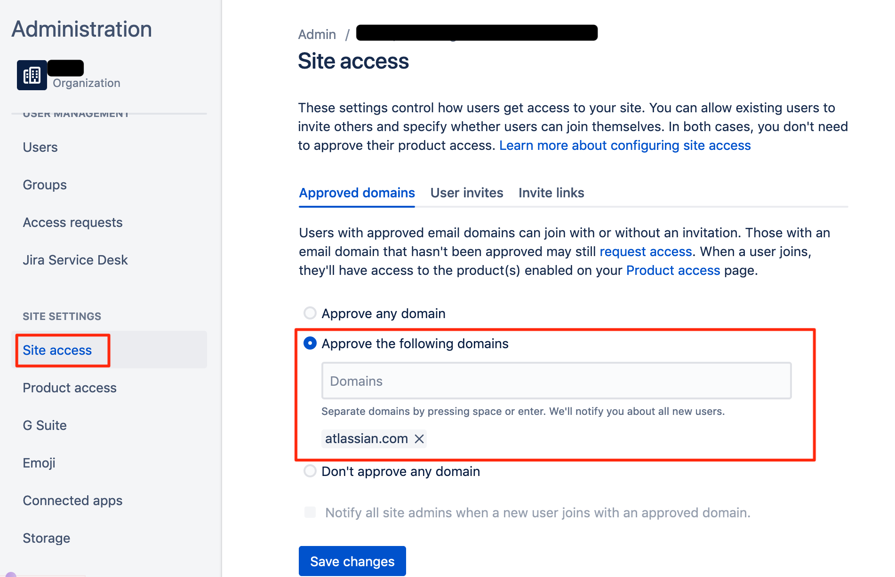Choose Don't approve any domain
This screenshot has width=895, height=577.
[310, 471]
